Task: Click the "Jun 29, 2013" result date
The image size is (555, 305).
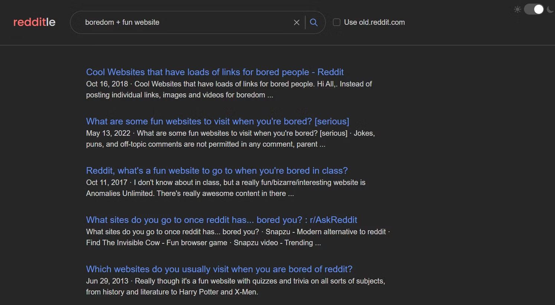Action: [x=107, y=281]
